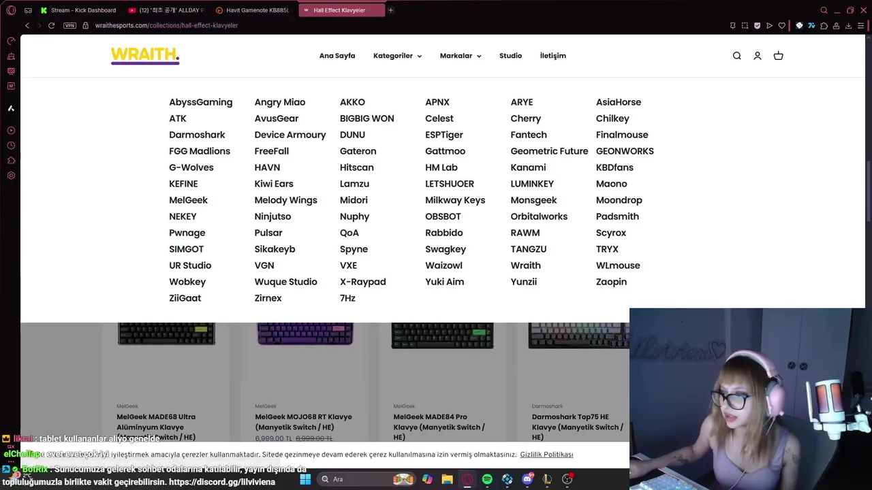Open the Moondrop brand link
Screen dimensions: 872x490
pos(619,200)
